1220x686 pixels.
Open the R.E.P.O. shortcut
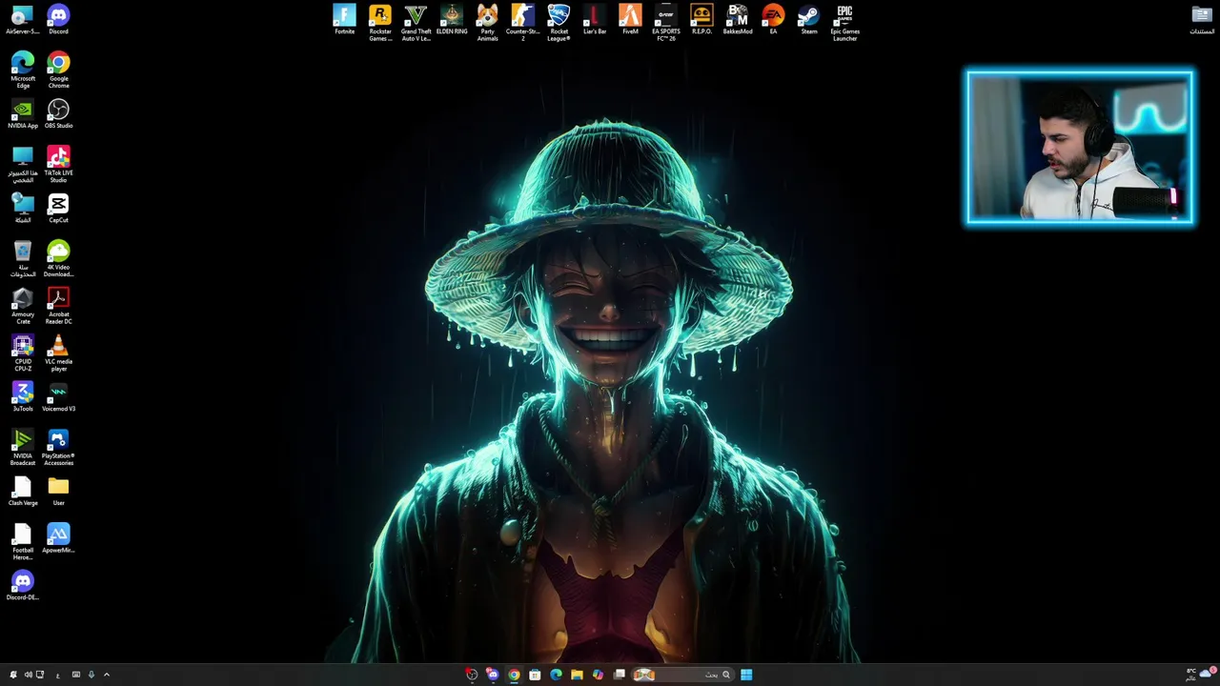pyautogui.click(x=701, y=20)
